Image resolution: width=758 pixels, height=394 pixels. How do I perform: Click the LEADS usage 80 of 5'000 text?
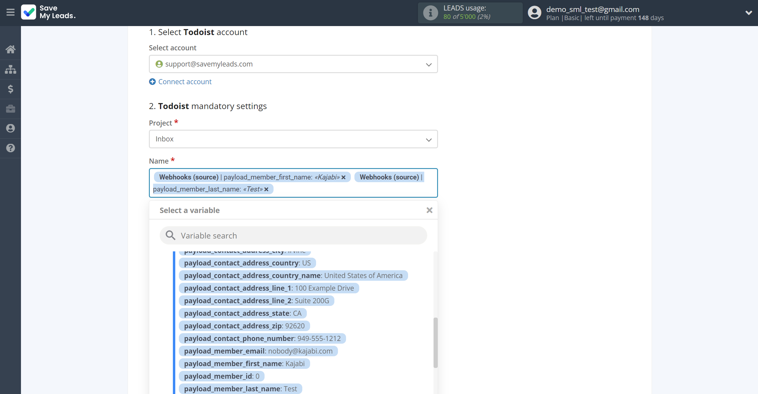467,17
